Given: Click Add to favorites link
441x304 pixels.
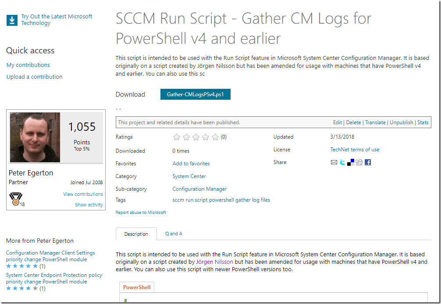Looking at the screenshot, I should pos(191,164).
